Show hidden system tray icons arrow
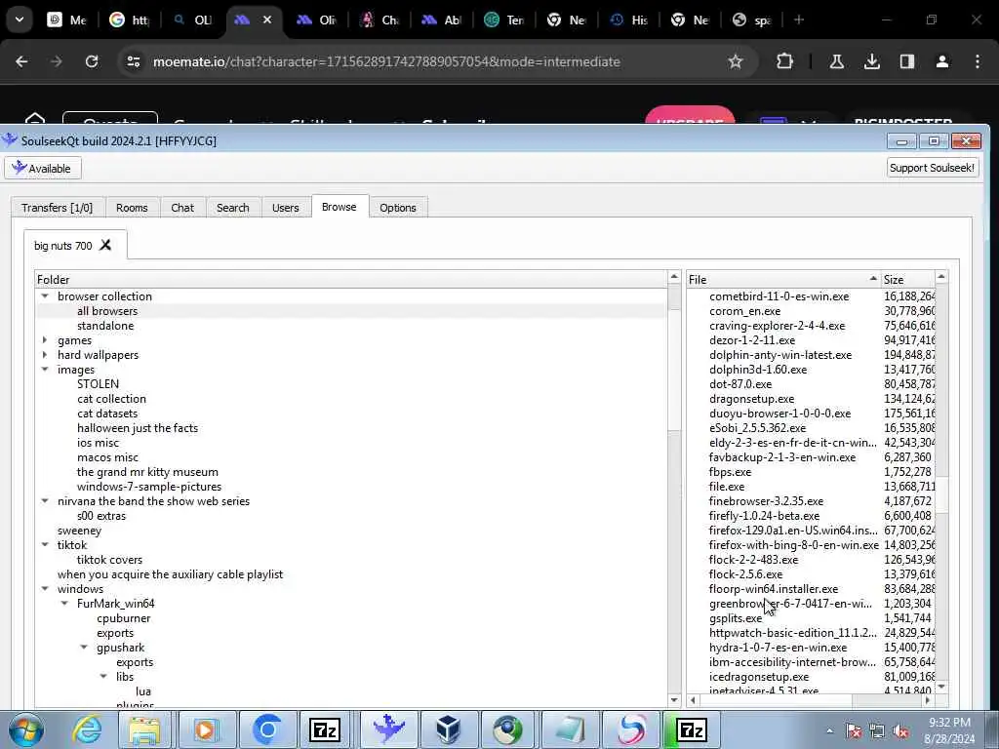 pos(829,731)
